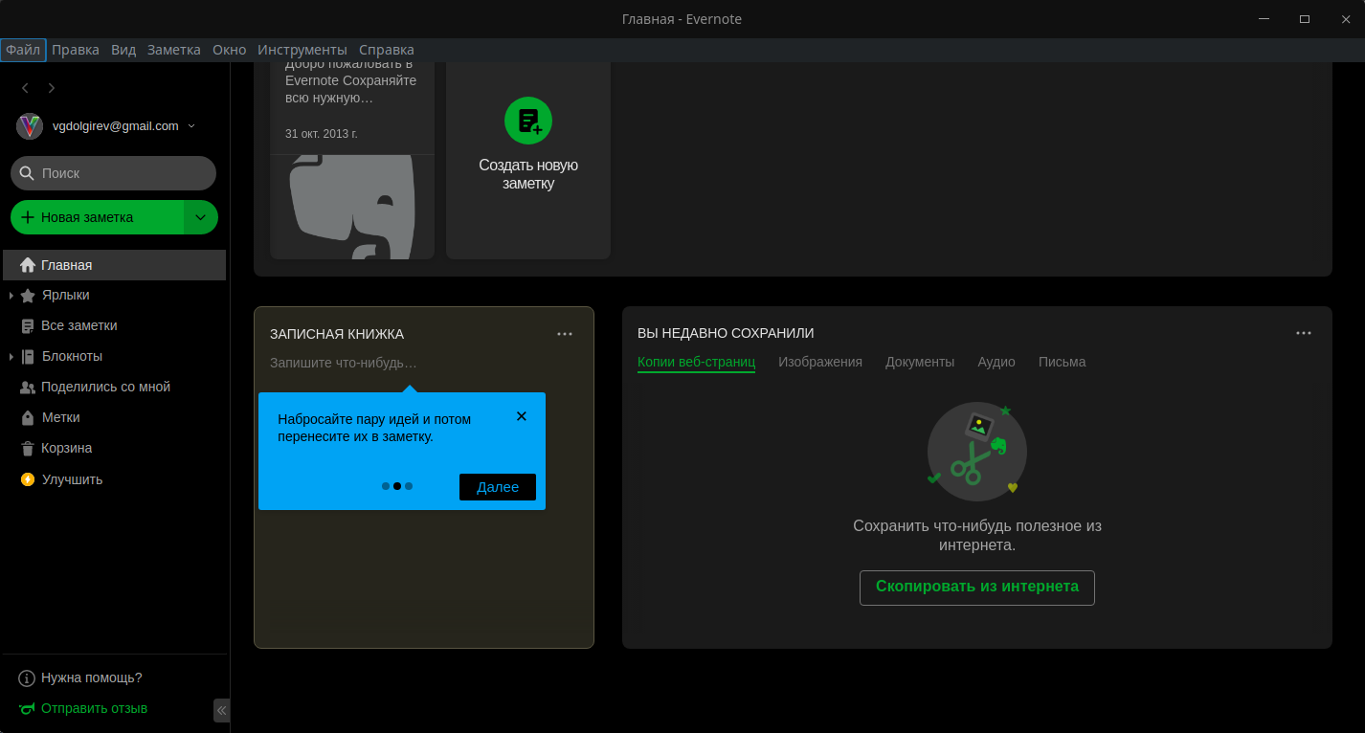Click the third tooltip page dot
Screen dimensions: 1365x733
(x=409, y=486)
